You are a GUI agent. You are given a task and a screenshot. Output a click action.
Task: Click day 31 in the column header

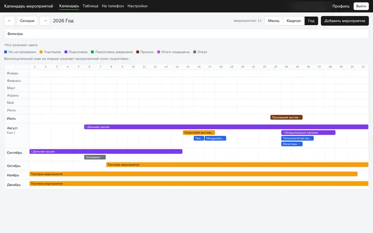363,67
